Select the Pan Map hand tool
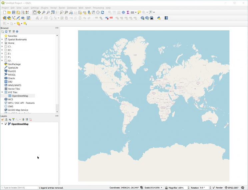This screenshot has width=248, height=190. coord(35,12)
